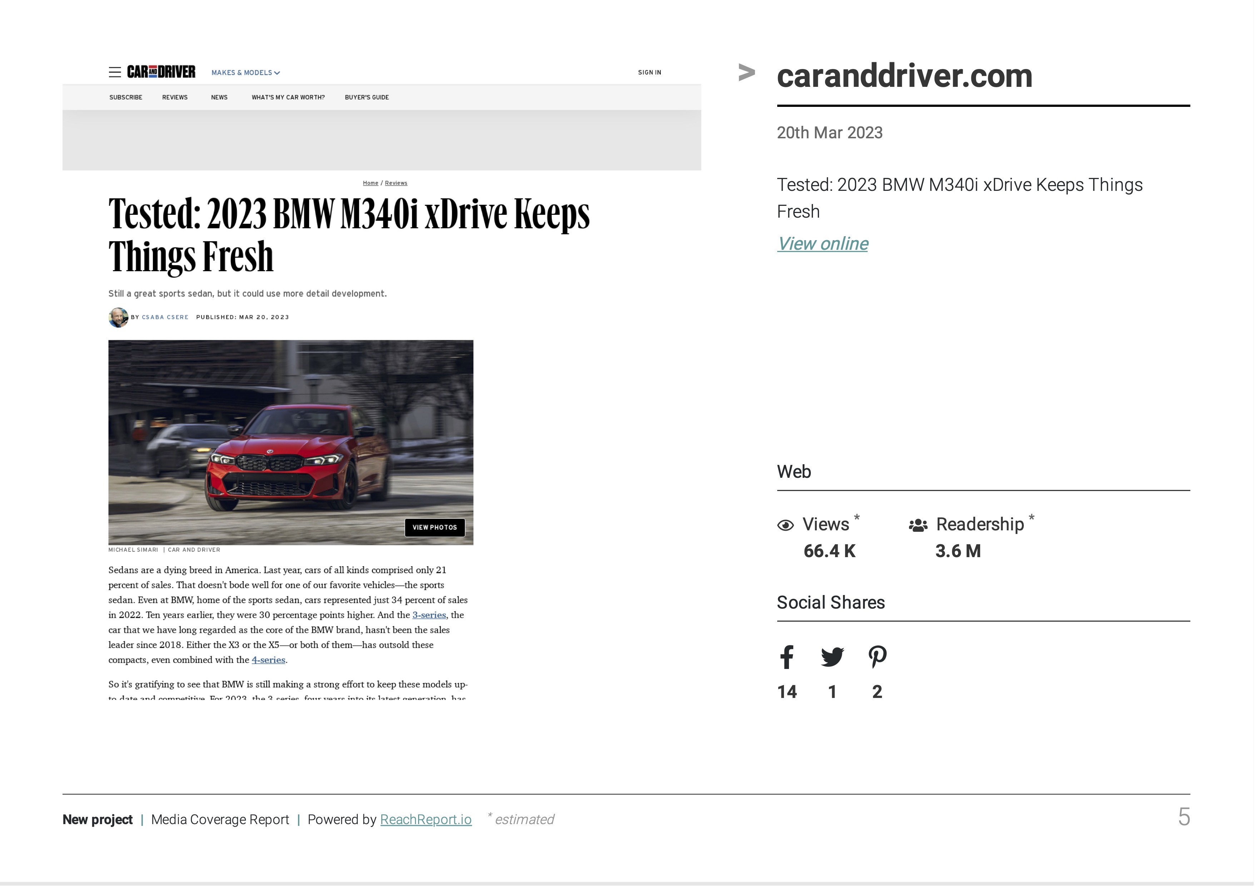This screenshot has width=1255, height=887.
Task: Click the people icon next to Readership
Action: coord(918,525)
